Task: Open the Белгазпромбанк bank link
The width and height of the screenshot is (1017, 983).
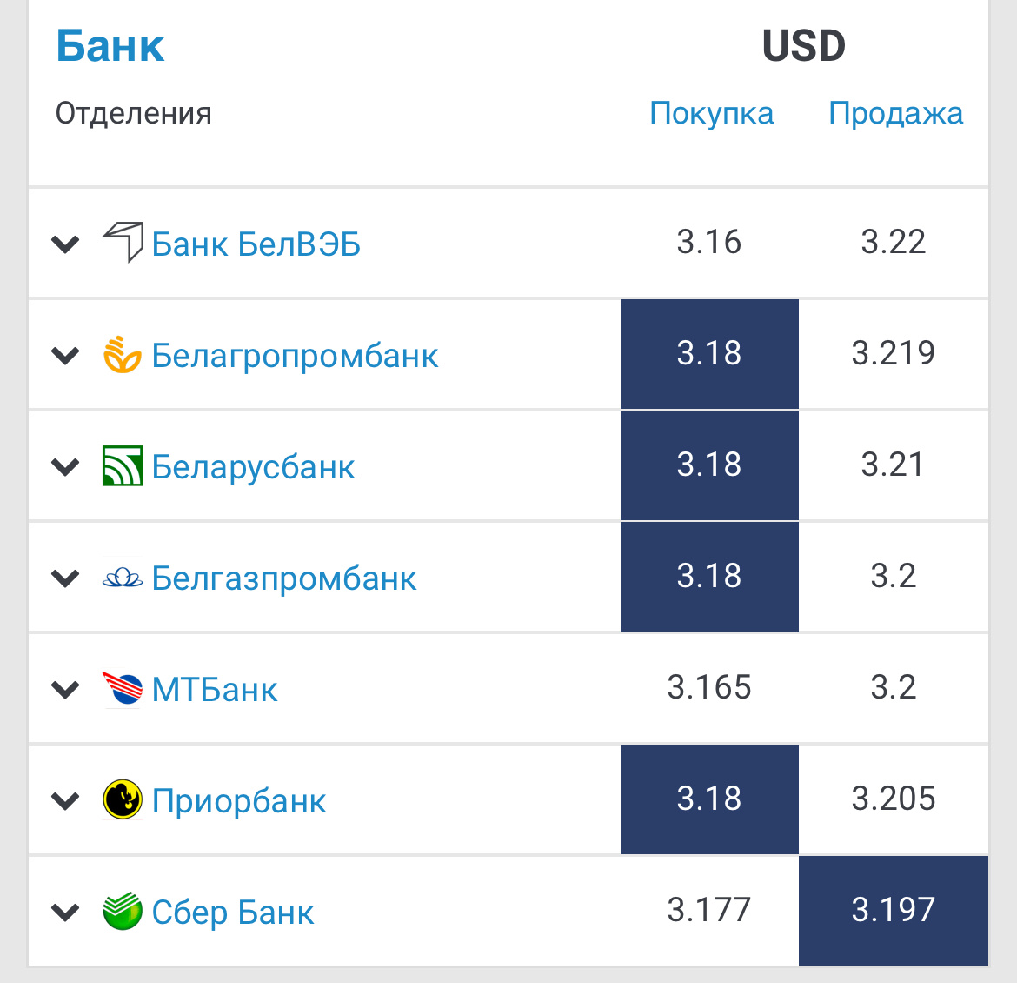Action: tap(283, 578)
